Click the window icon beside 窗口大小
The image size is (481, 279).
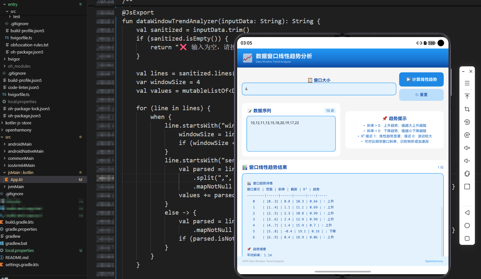point(310,80)
